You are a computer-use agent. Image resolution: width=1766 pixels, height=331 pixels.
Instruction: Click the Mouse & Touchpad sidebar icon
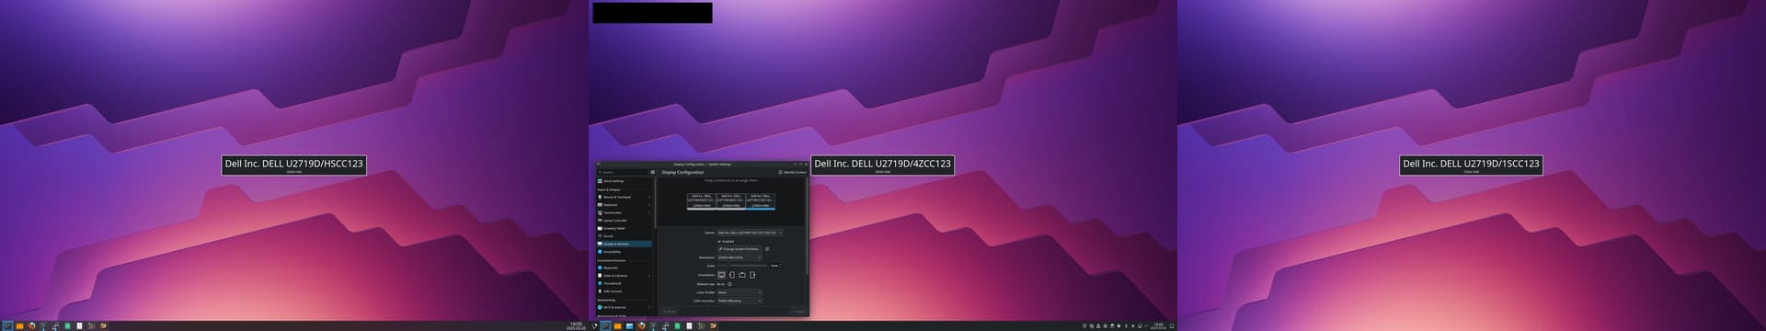600,197
